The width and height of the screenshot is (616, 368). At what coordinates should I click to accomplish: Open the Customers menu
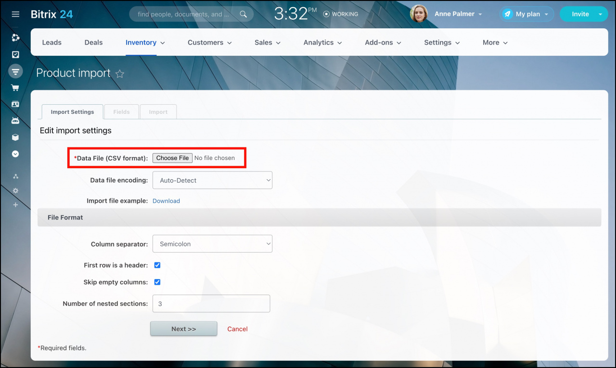tap(210, 43)
